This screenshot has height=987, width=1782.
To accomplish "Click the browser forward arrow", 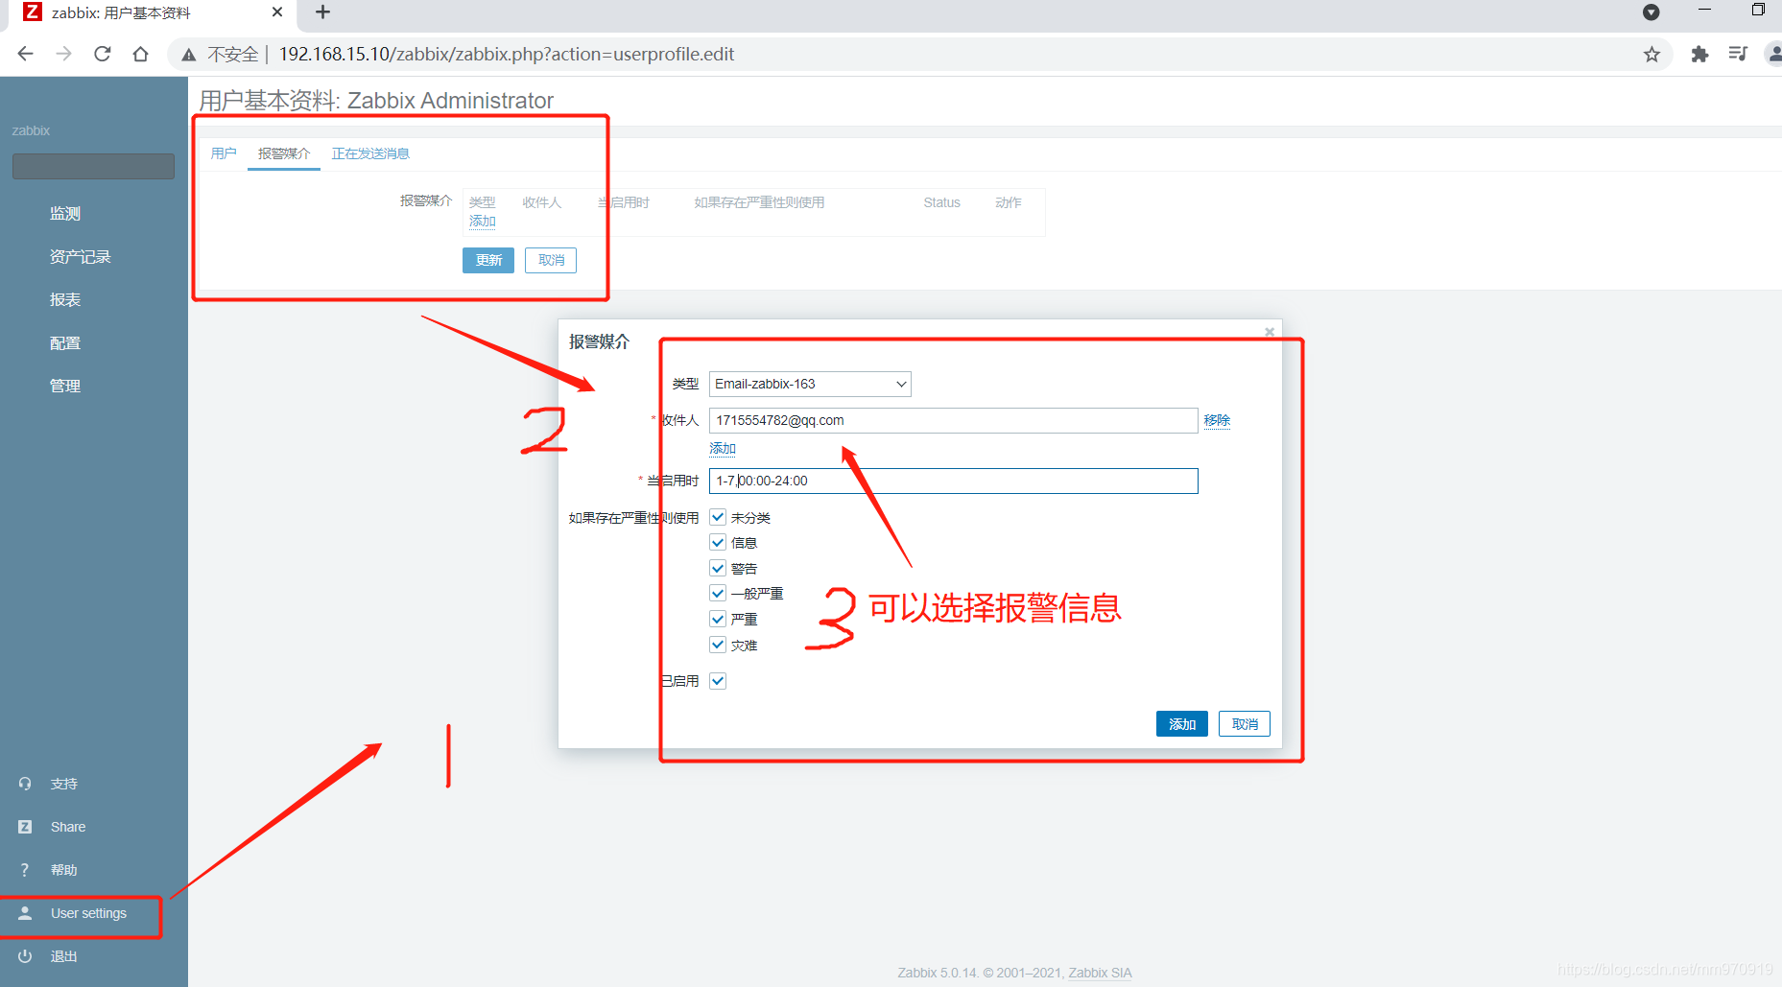I will point(64,54).
